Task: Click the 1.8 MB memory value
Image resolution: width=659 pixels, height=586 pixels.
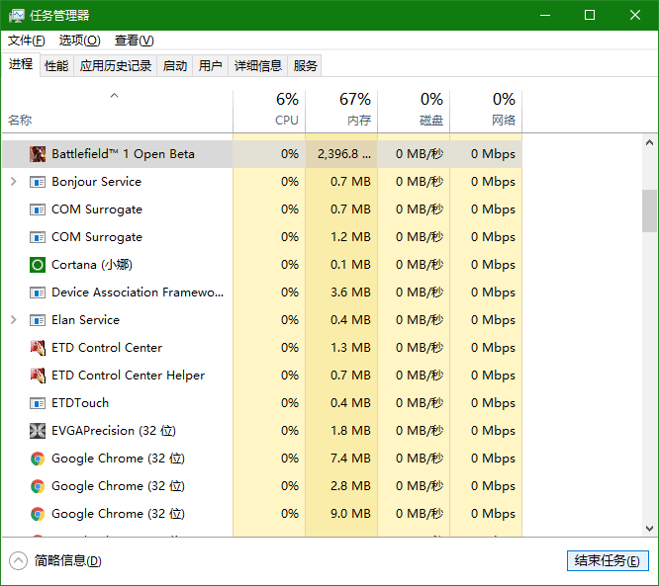Action: [350, 431]
